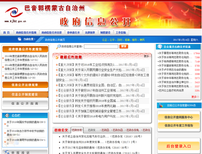Expand 信息公开制度建设 section
202x154 pixels.
(25, 94)
